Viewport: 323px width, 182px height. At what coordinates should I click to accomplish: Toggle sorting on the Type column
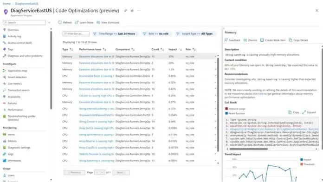point(68,50)
